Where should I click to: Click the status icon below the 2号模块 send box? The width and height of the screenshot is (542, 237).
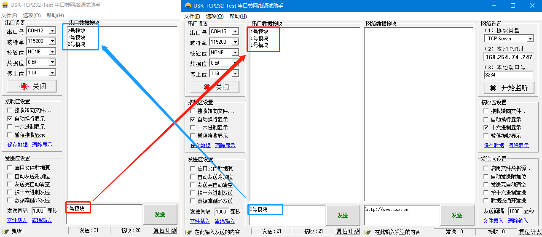(188, 232)
